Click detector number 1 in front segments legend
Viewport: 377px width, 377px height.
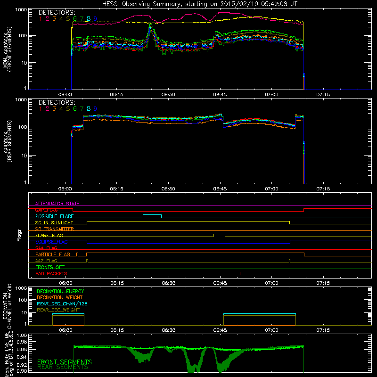[x=41, y=19]
